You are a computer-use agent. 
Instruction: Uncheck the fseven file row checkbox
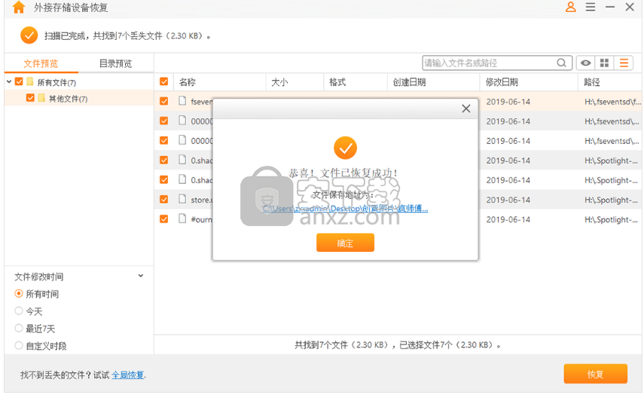(x=163, y=101)
